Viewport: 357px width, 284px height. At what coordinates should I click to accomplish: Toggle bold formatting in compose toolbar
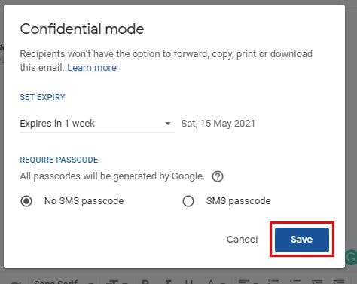(145, 282)
